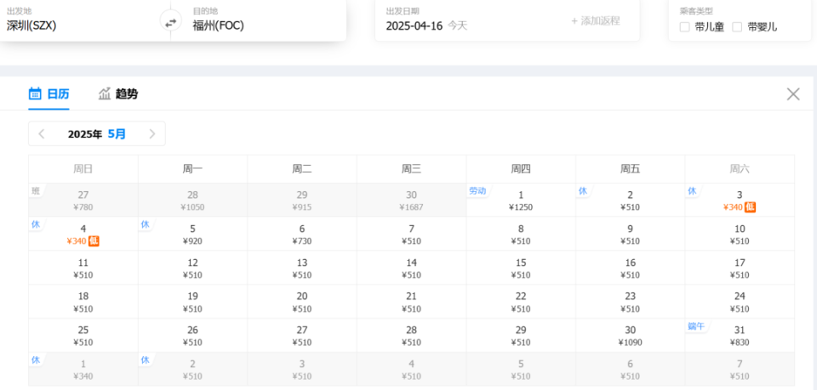The image size is (817, 390).
Task: Go to next month with right arrow
Action: pos(152,133)
